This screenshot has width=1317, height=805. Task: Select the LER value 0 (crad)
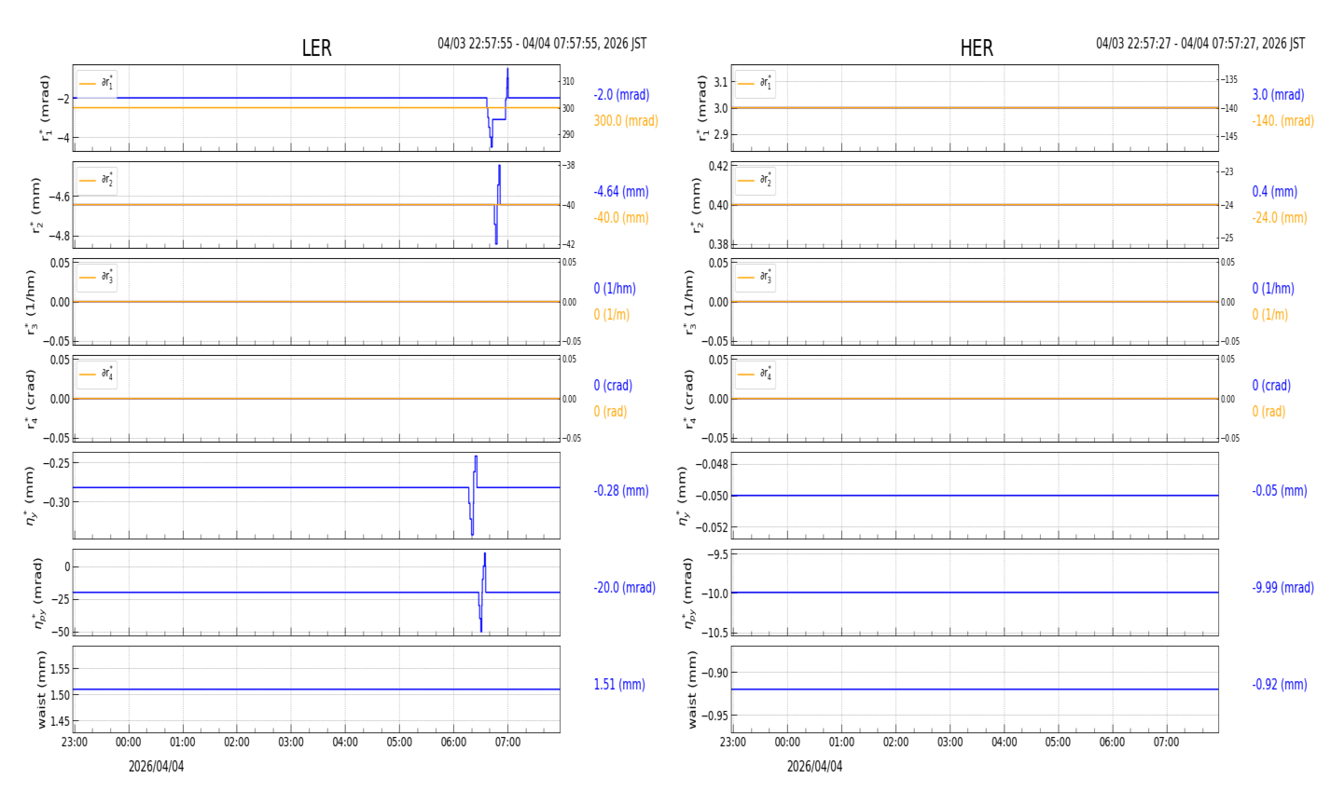[613, 386]
